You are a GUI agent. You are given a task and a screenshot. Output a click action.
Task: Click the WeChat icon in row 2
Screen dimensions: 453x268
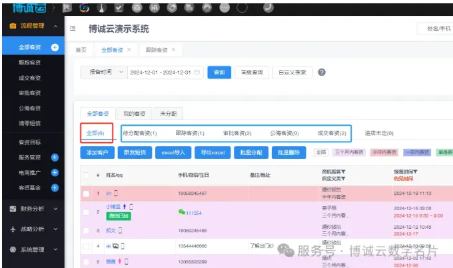pos(181,212)
